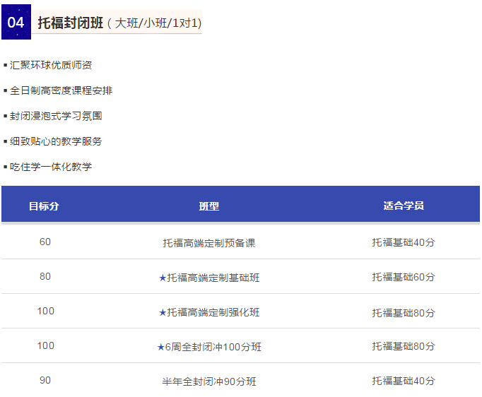Click the 04 section number badge
Image resolution: width=482 pixels, height=397 pixels.
[16, 22]
